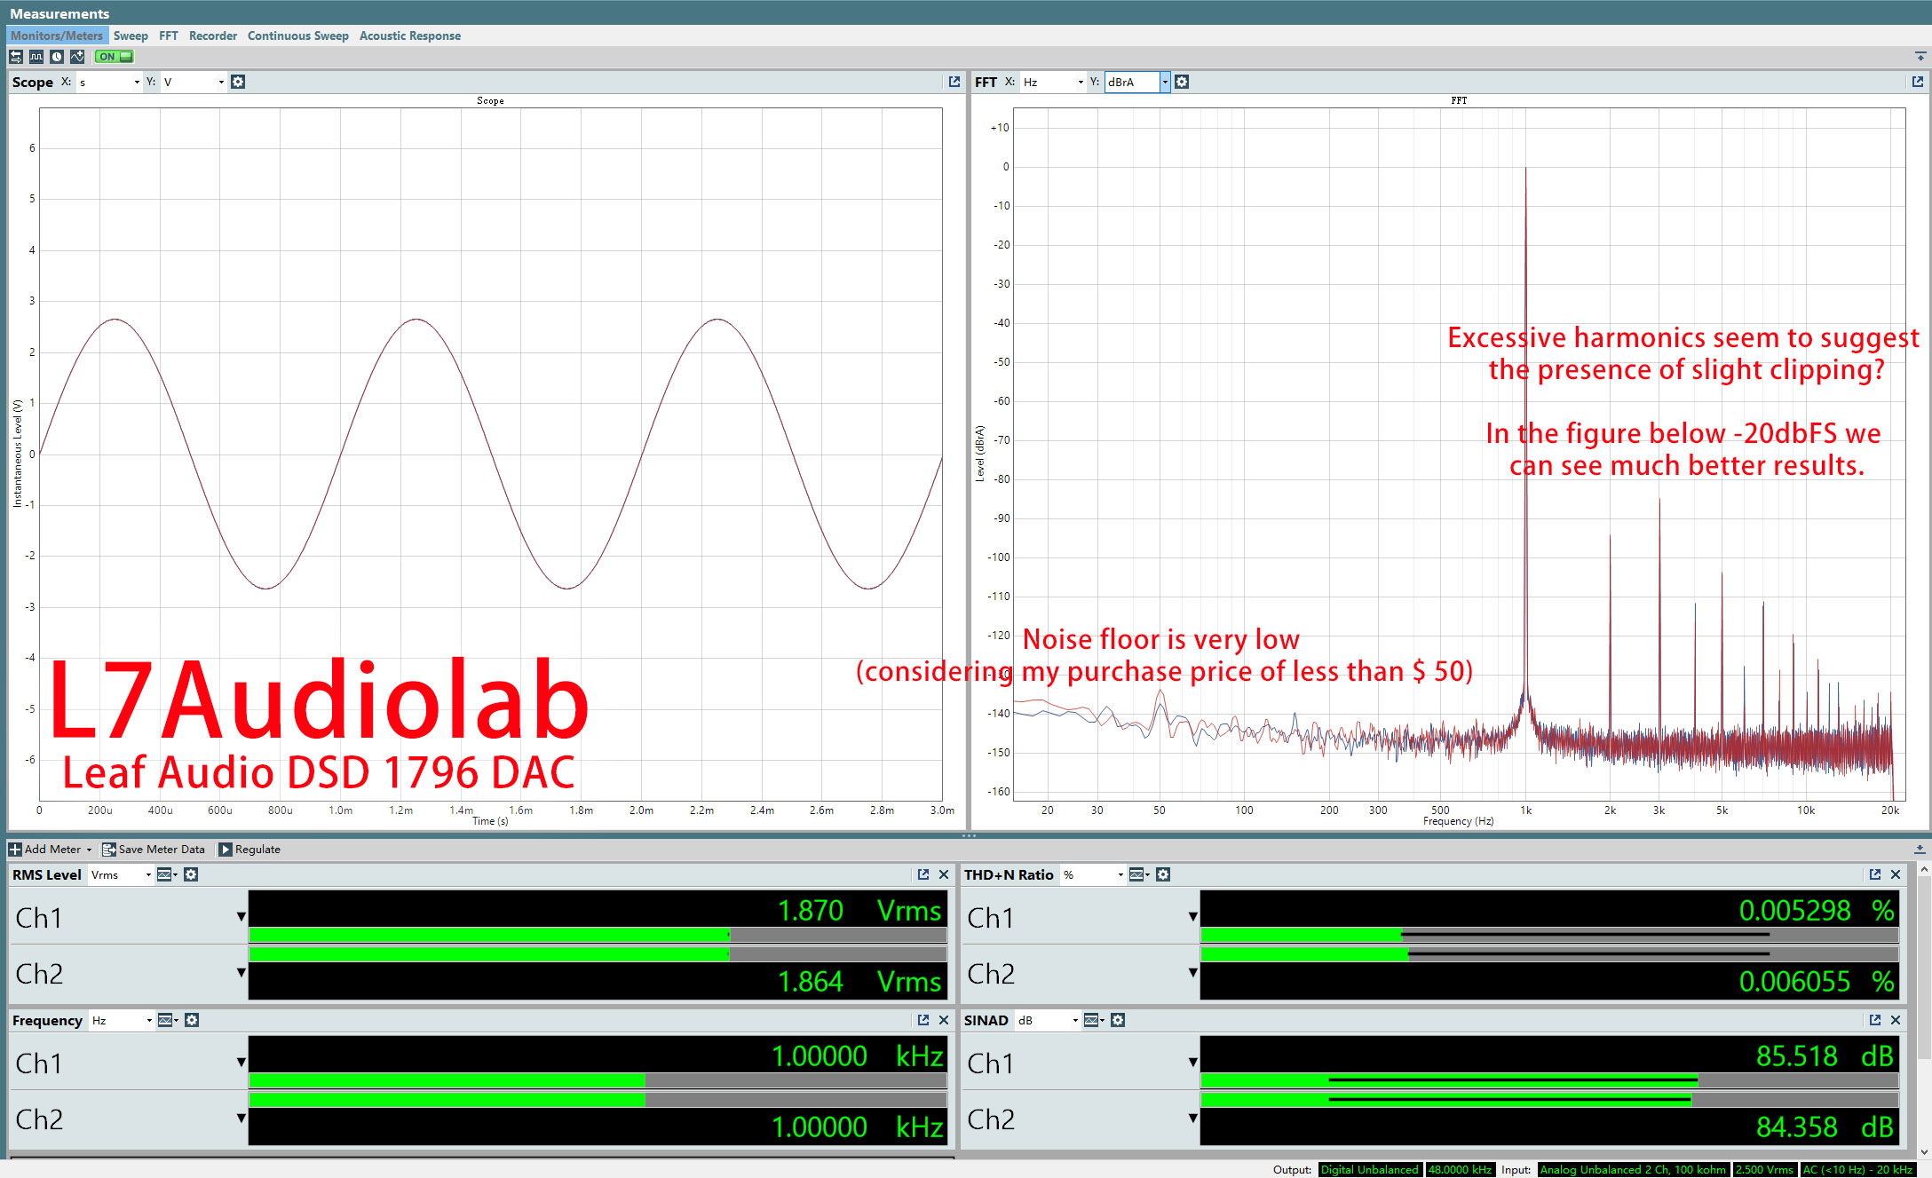
Task: Click Analog Unbalanced 2 Ch input field
Action: (1633, 1170)
